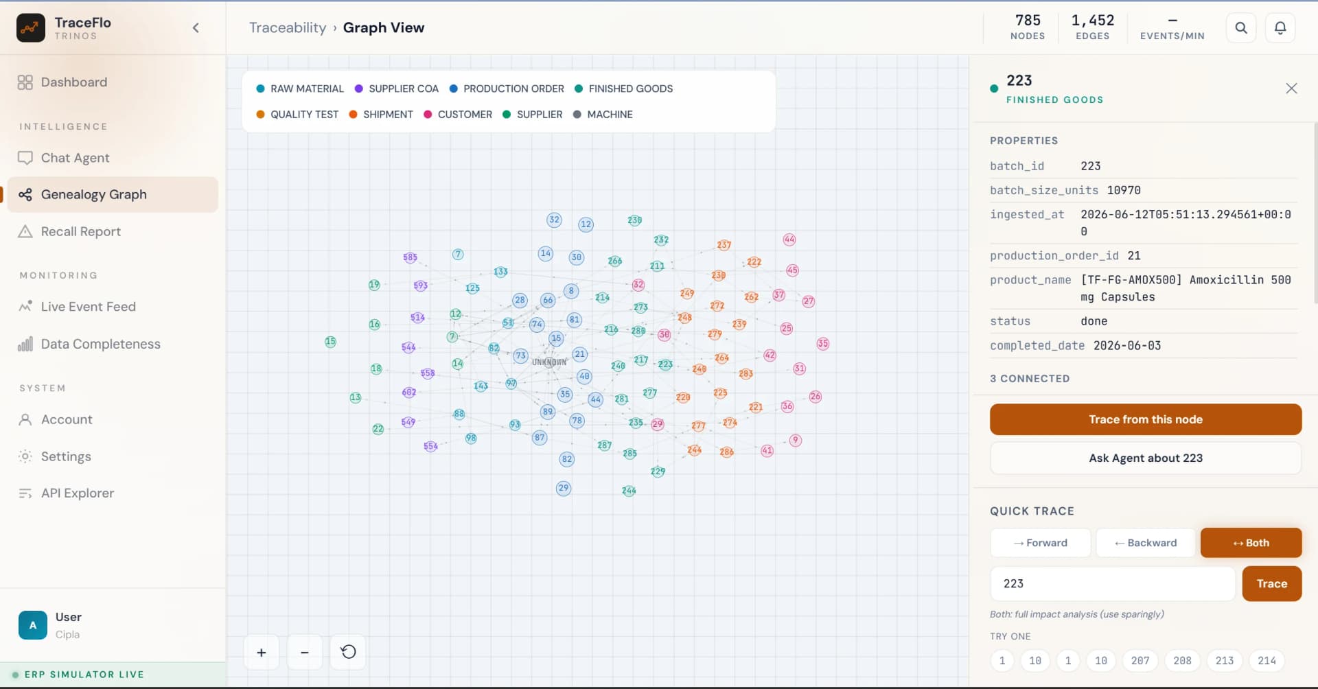The image size is (1318, 689).
Task: Select the UNKNOWN node in the graph
Action: (550, 362)
